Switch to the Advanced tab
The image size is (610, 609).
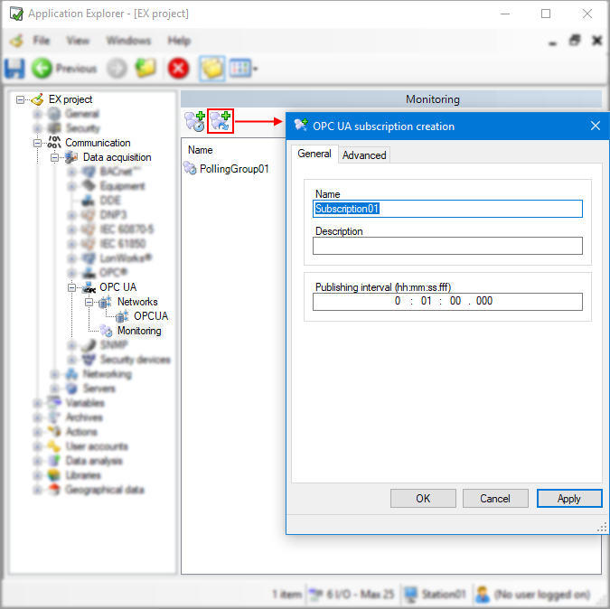364,155
